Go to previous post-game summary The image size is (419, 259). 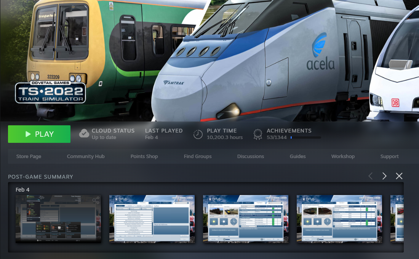point(370,176)
